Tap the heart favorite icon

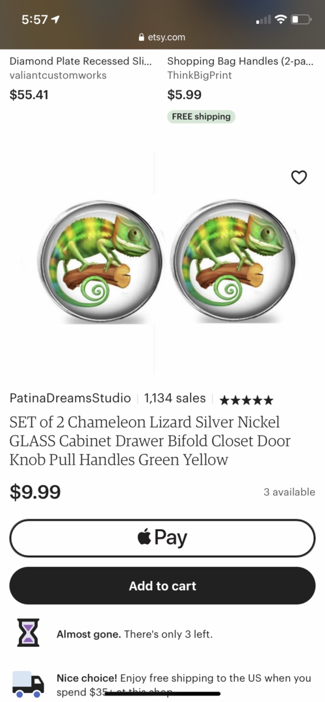point(299,177)
